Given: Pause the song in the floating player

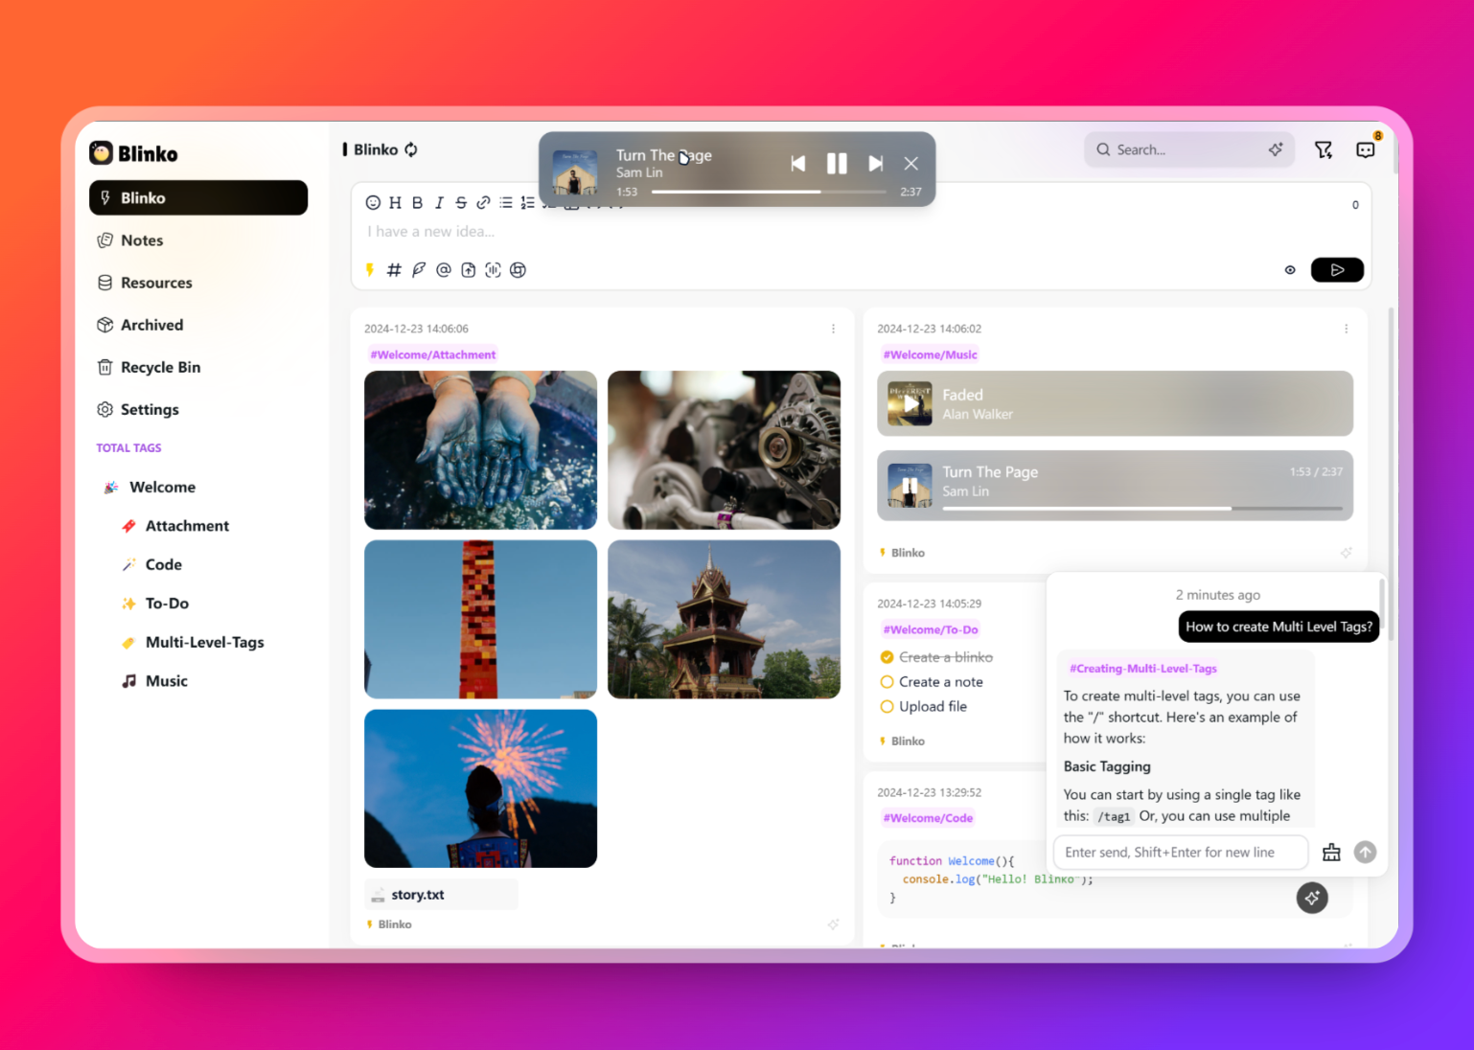Looking at the screenshot, I should click(x=837, y=164).
